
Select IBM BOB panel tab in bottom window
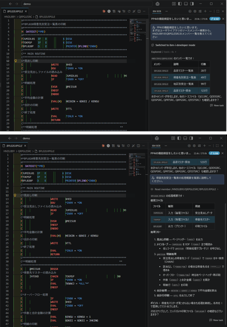(156, 146)
